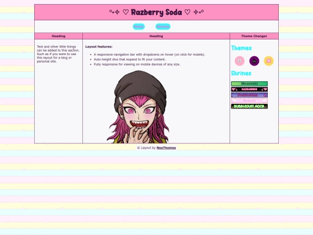Screen dimensions: 313x235
Task: Select the pink bow theme icon
Action: [239, 61]
